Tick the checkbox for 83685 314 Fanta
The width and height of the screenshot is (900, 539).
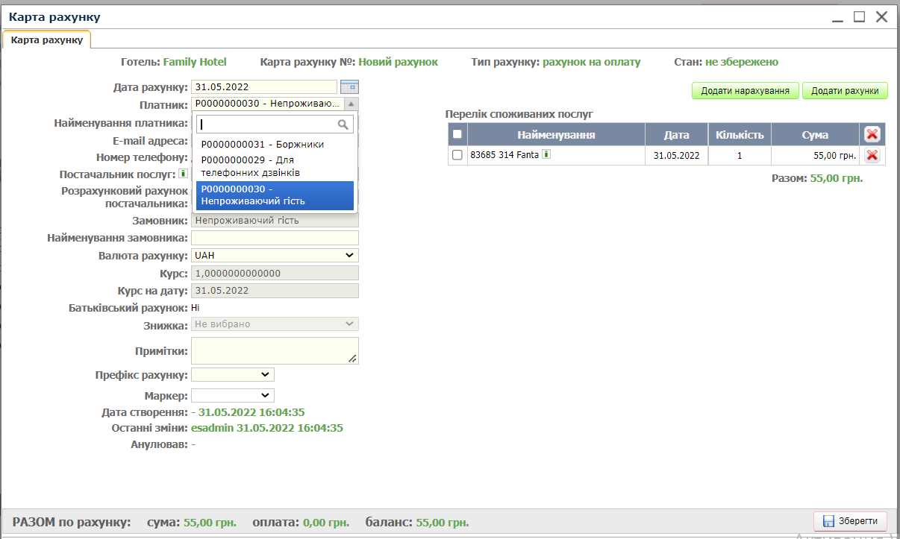point(457,155)
